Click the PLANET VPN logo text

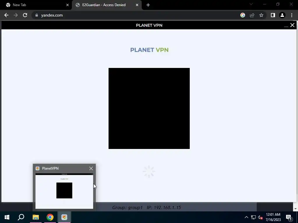click(x=149, y=50)
